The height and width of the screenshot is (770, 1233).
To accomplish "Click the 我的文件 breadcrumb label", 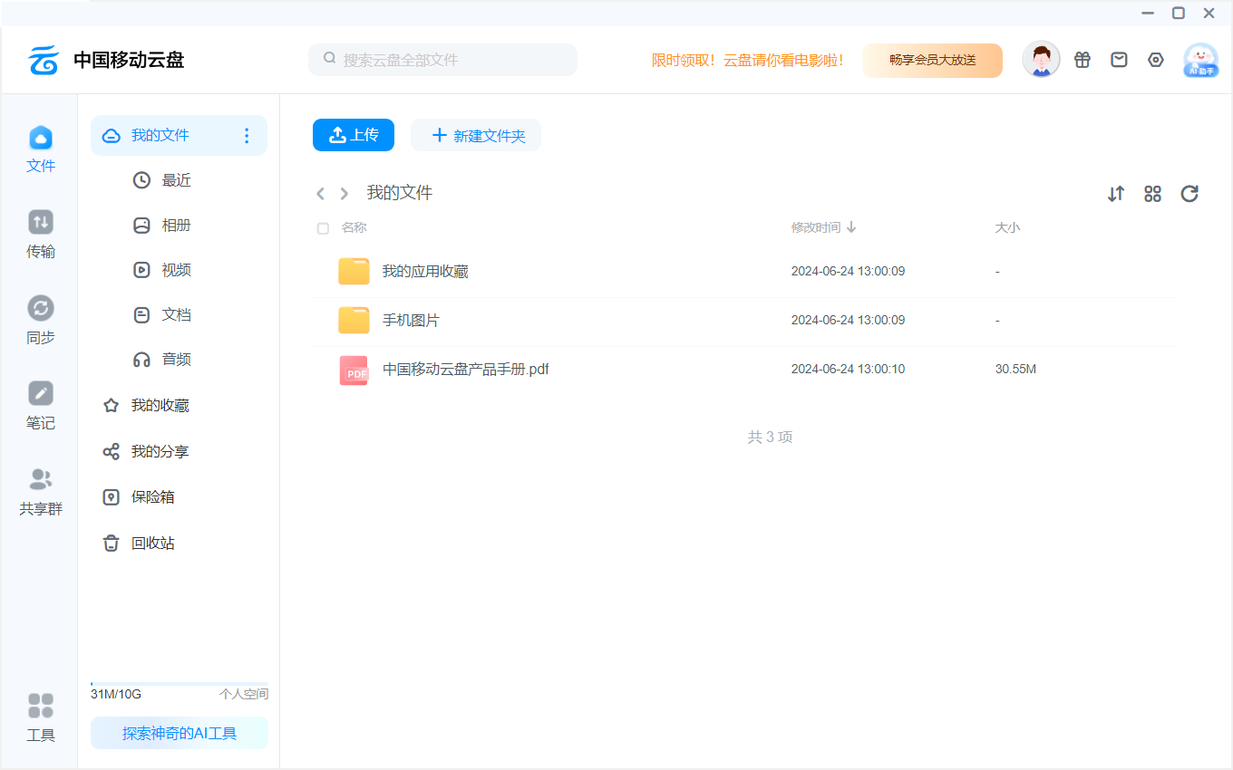I will 400,193.
